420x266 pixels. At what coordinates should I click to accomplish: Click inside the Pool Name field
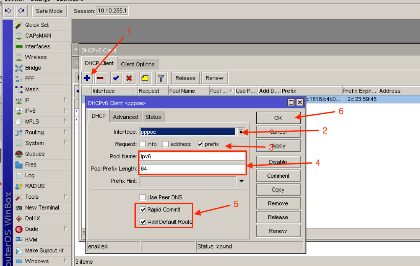tap(192, 157)
